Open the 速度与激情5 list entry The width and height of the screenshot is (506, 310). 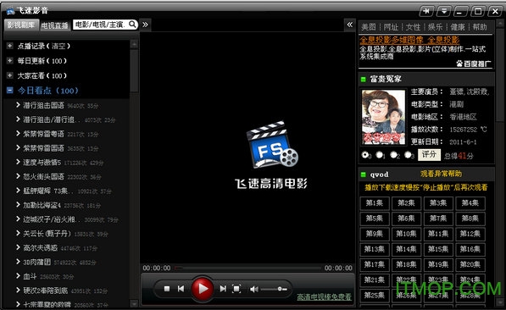click(42, 163)
